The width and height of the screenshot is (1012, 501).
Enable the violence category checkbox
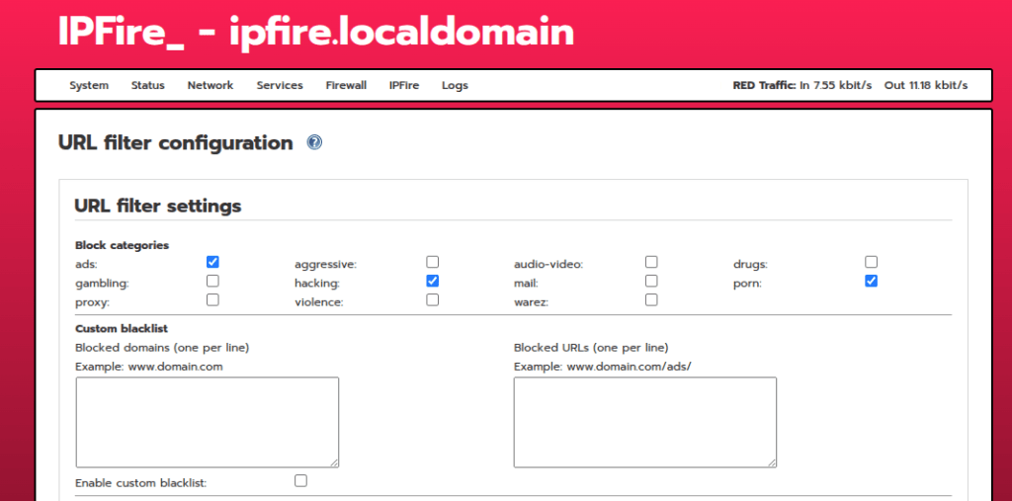432,299
